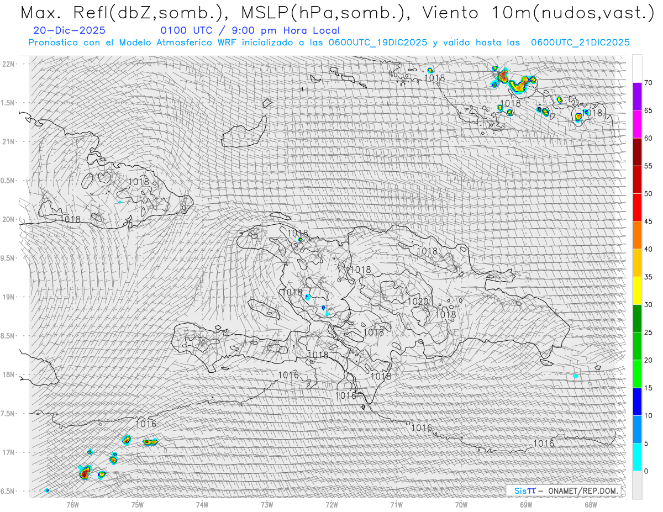
Task: Click the '76W' longitude label
Action: pos(72,504)
